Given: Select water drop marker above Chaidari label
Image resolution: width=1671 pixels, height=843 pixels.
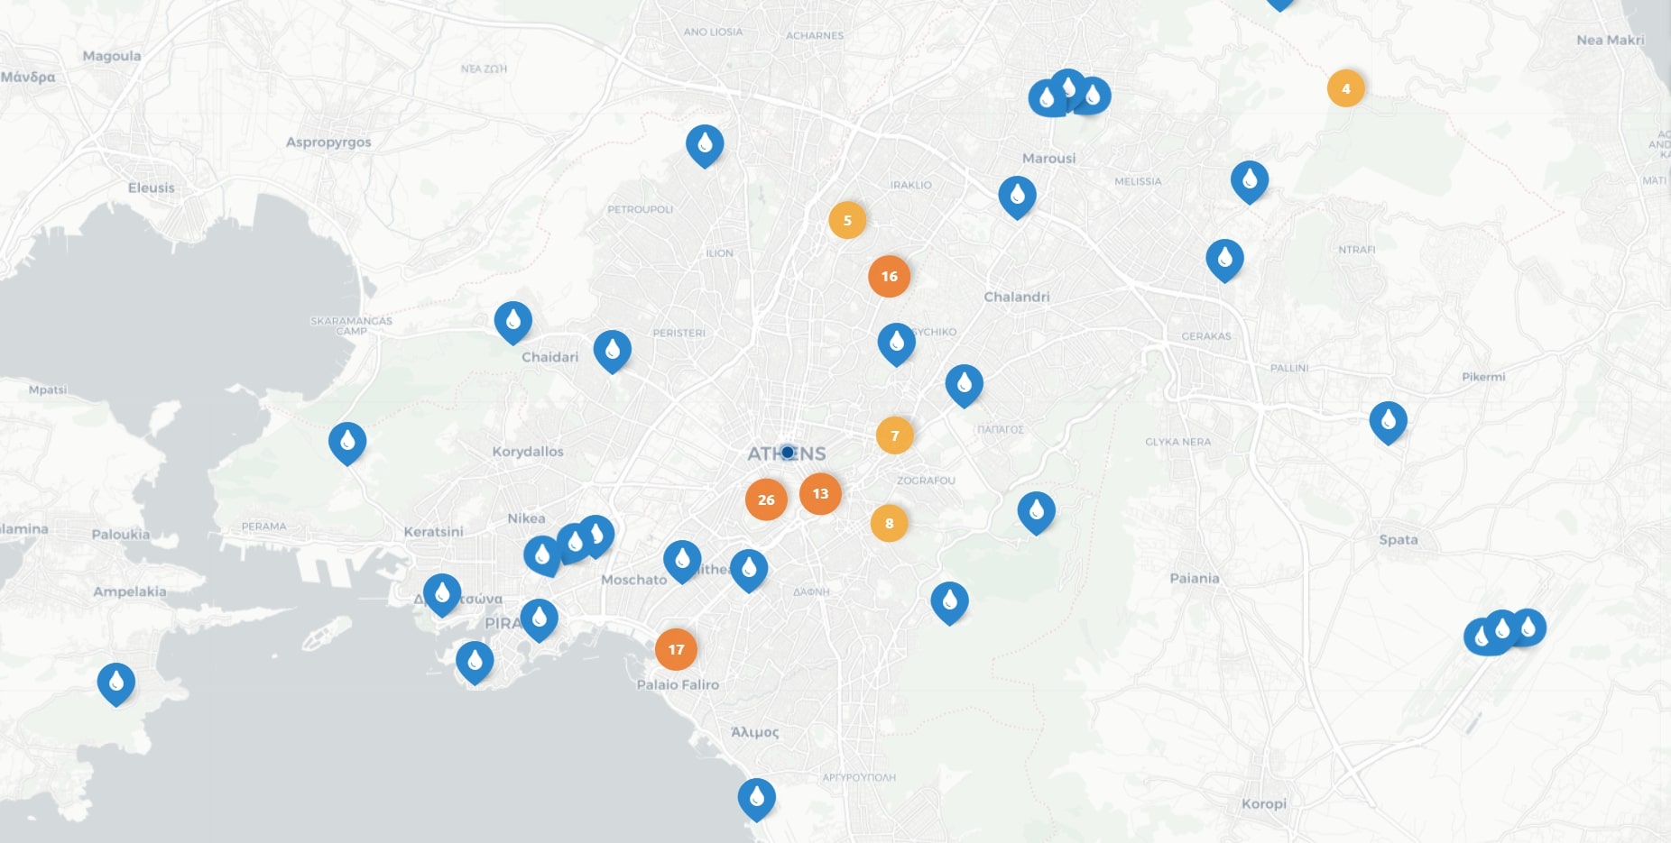Looking at the screenshot, I should click(x=512, y=321).
